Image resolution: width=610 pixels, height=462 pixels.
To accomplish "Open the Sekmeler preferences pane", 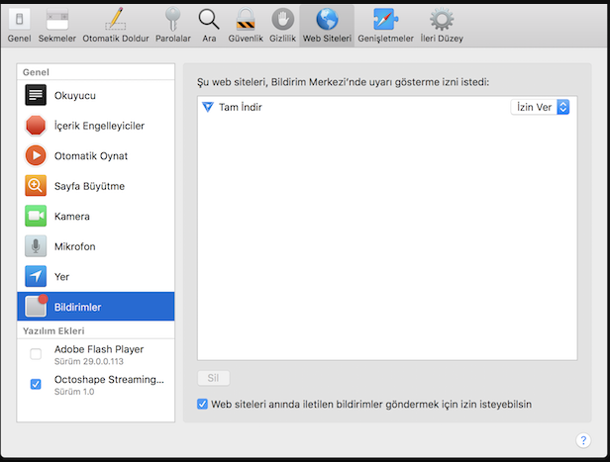I will pos(57,25).
